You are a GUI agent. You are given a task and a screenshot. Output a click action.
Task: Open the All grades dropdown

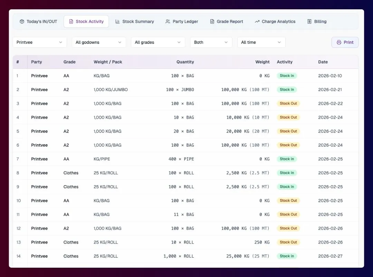pyautogui.click(x=158, y=42)
